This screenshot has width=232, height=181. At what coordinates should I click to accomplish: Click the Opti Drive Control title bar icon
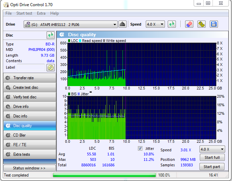click(x=6, y=5)
